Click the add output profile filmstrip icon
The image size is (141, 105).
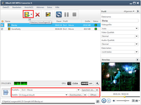tap(48, 14)
